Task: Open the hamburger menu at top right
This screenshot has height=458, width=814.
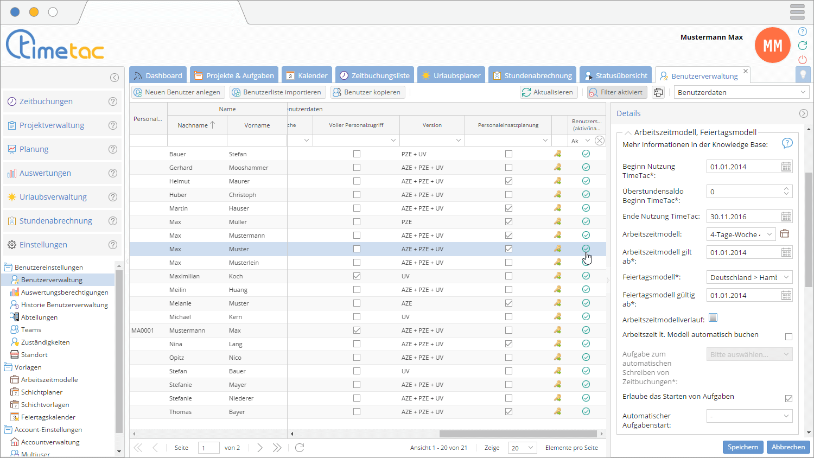Action: (x=797, y=12)
